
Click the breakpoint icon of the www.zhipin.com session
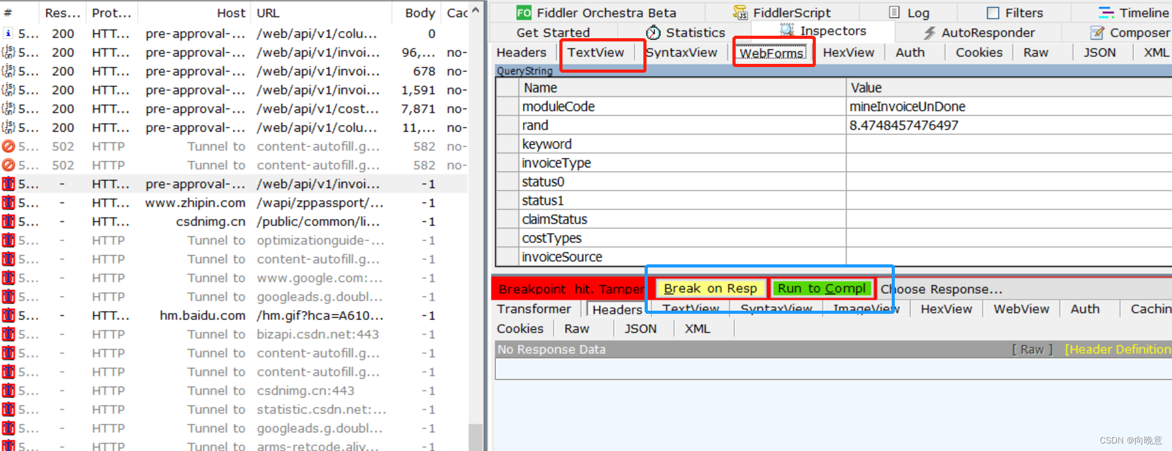click(8, 202)
